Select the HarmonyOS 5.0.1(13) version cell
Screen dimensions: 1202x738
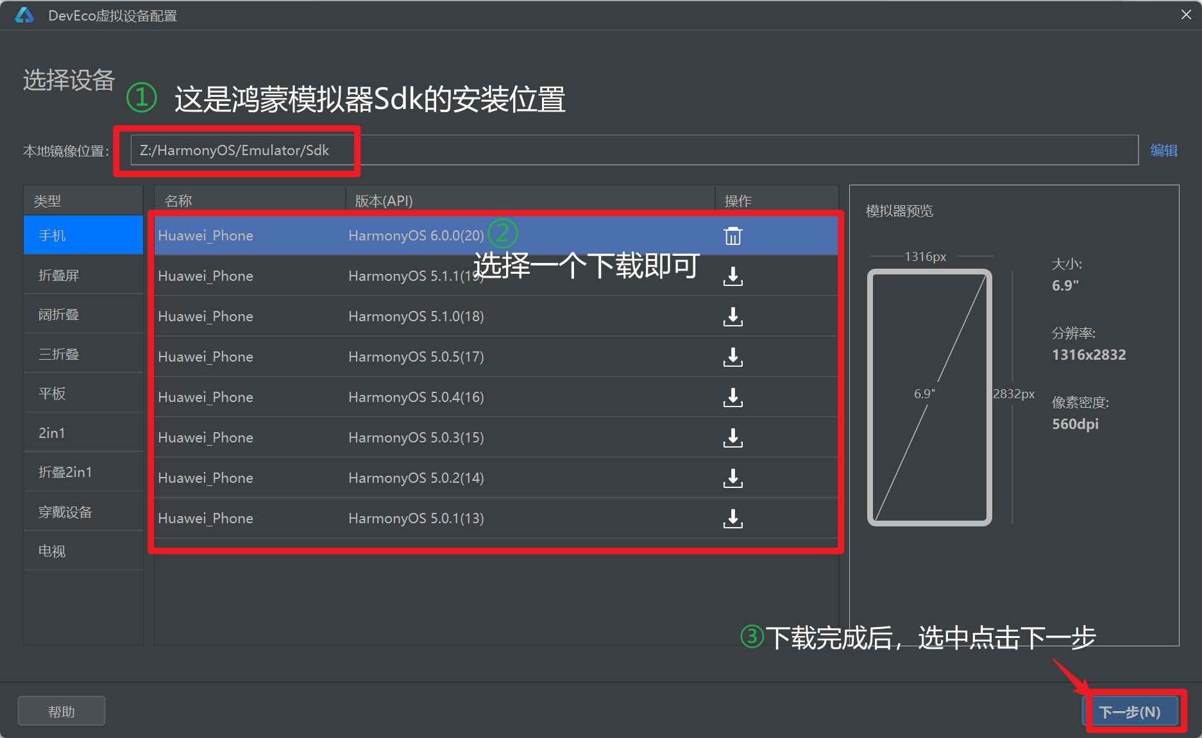point(416,518)
